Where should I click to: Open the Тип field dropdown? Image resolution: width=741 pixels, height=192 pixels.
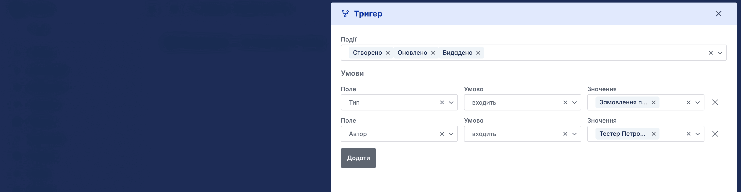point(451,102)
